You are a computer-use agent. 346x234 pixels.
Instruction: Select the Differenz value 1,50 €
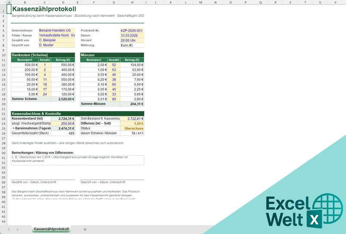click(132, 123)
